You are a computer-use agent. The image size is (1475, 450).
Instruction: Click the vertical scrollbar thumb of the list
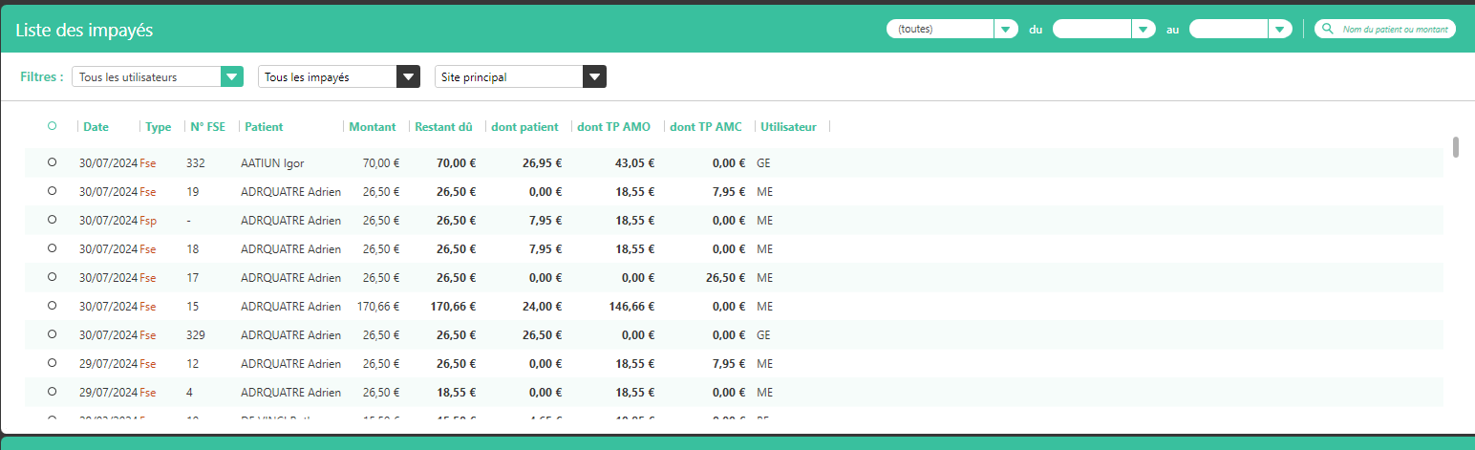click(1456, 147)
